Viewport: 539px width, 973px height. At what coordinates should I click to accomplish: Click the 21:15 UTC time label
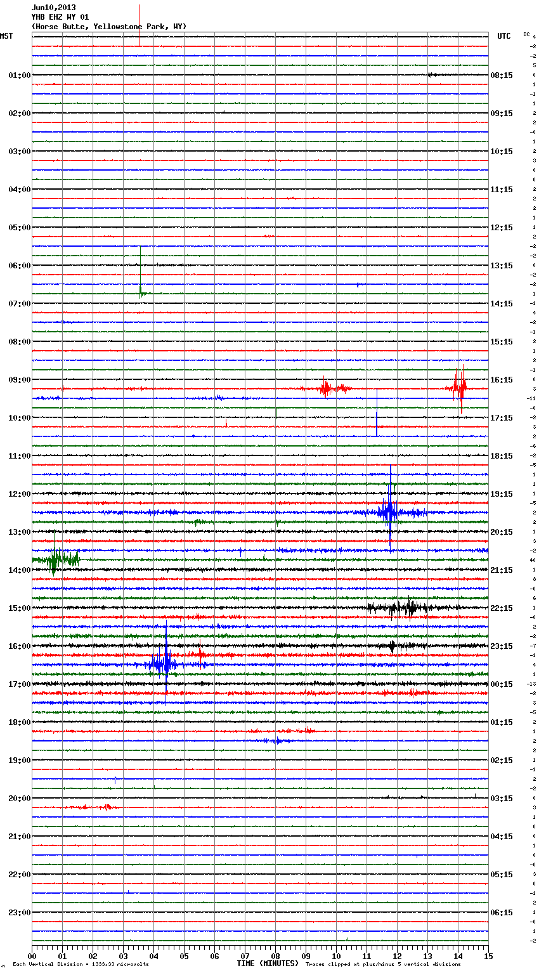(502, 570)
